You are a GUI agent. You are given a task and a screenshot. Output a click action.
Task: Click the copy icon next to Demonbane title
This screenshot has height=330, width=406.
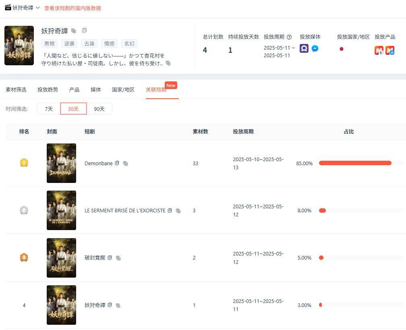(117, 163)
